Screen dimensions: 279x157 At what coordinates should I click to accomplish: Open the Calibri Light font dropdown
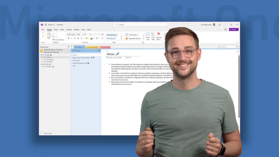[x=77, y=34]
